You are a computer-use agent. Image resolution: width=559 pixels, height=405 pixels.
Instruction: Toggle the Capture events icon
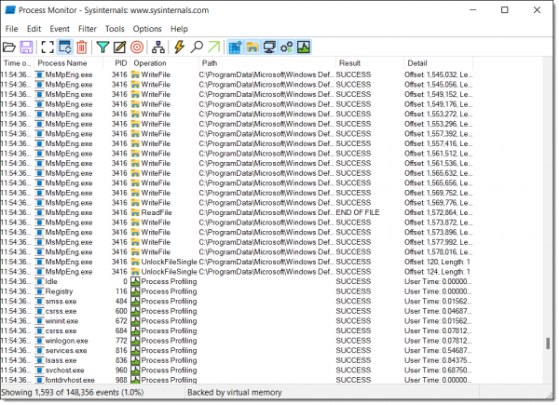click(48, 47)
